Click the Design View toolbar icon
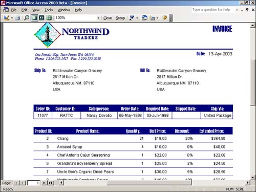The height and width of the screenshot is (192, 256). pyautogui.click(x=7, y=18)
